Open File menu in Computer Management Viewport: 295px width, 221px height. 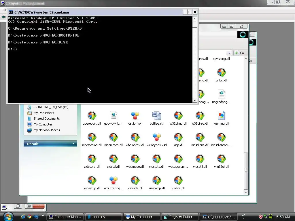click(4, 10)
